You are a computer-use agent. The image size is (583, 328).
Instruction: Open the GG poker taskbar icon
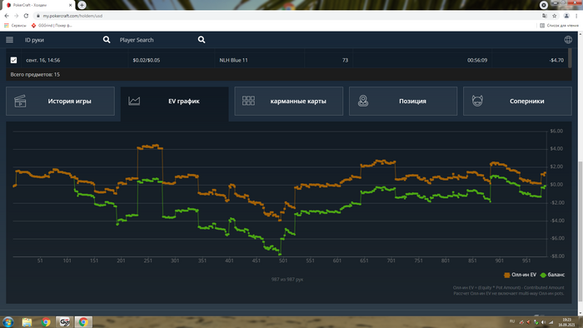(64, 321)
